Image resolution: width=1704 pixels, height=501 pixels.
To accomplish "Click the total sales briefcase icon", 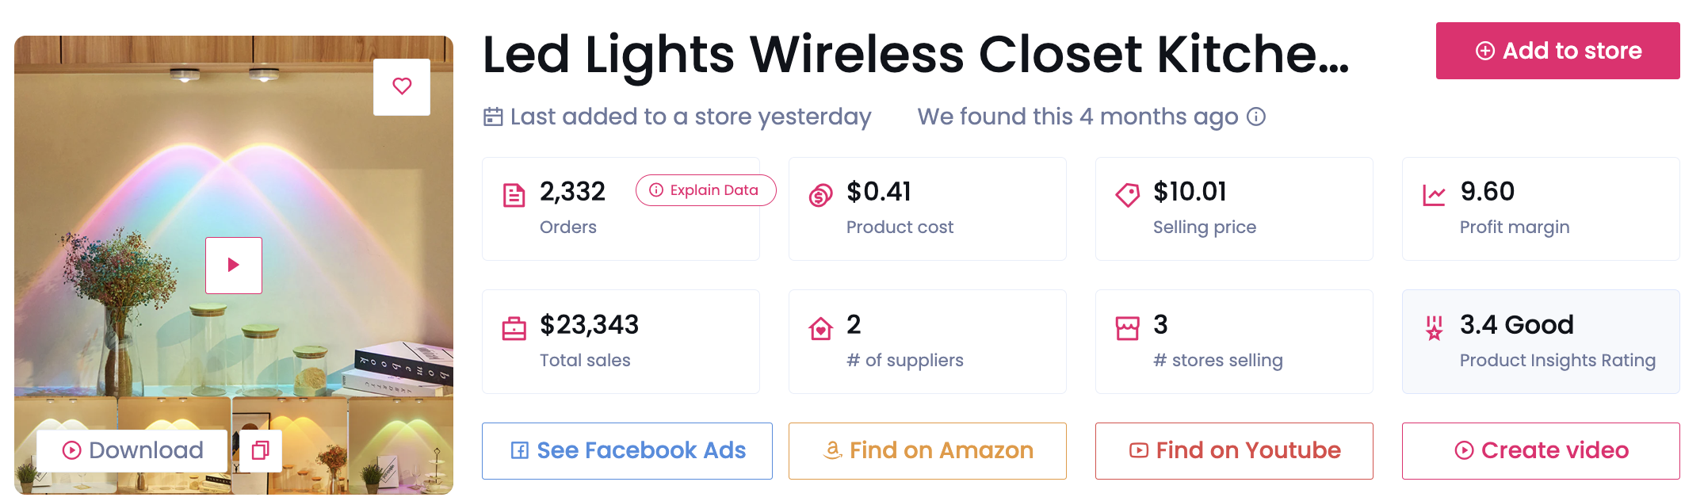I will [514, 328].
